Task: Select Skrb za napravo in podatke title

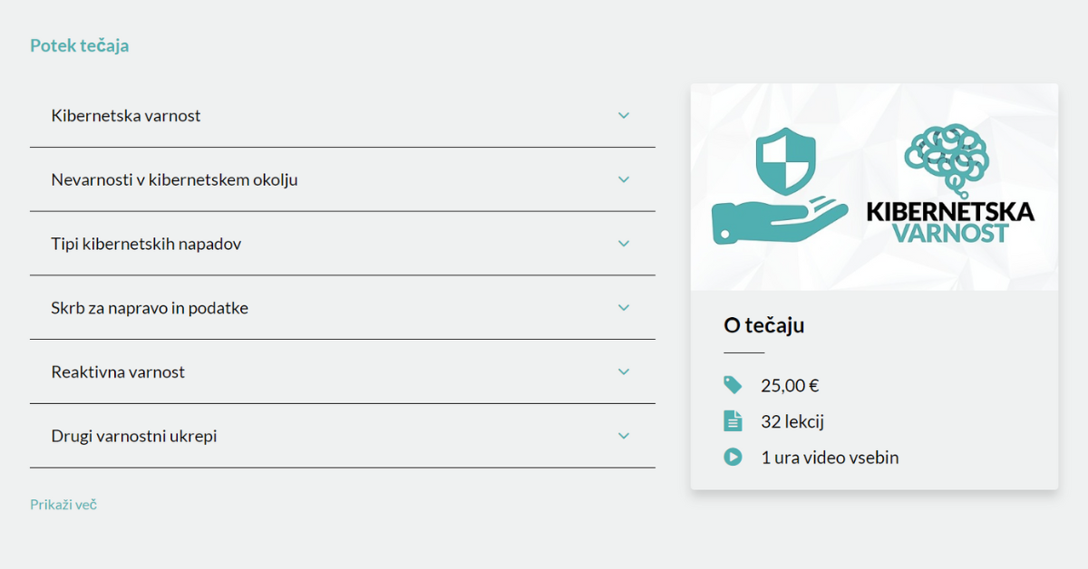Action: pos(150,308)
